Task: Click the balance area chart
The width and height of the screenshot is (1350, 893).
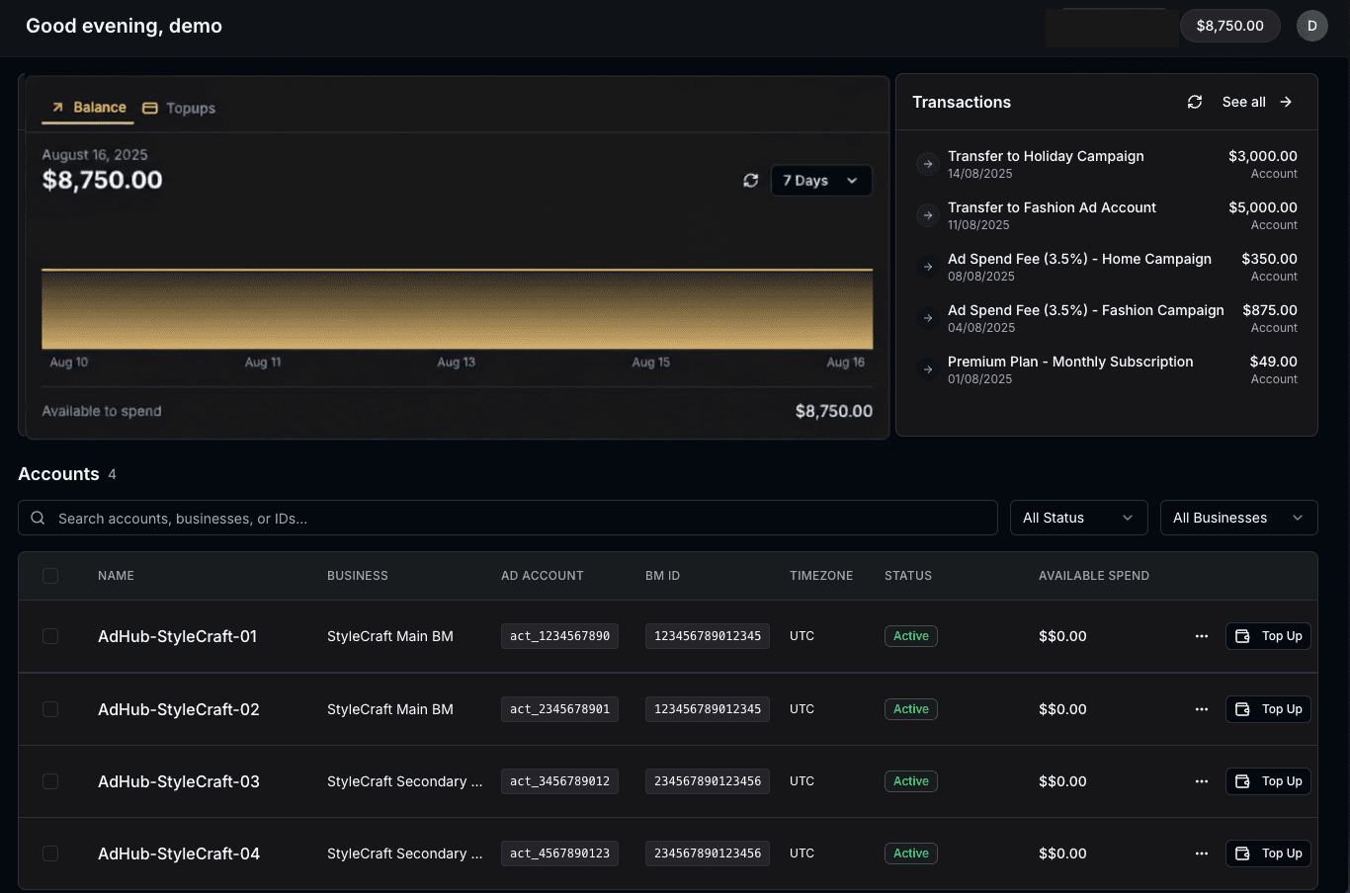Action: tap(457, 308)
